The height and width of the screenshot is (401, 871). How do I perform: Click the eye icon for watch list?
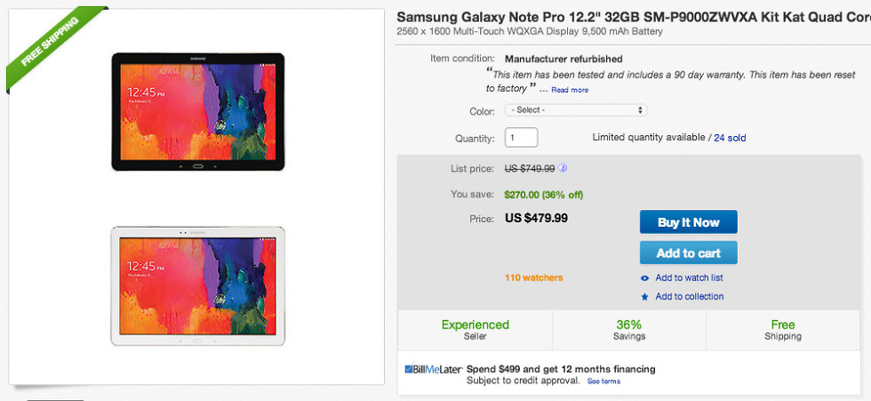pyautogui.click(x=644, y=278)
